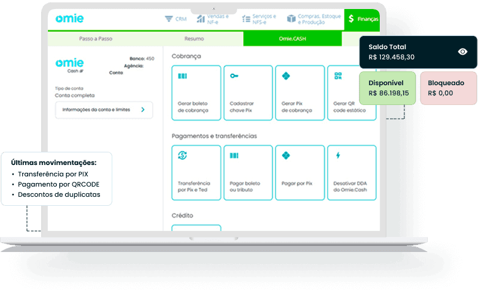Open the CRM menu
Viewport: 478px width, 294px height.
(x=176, y=19)
